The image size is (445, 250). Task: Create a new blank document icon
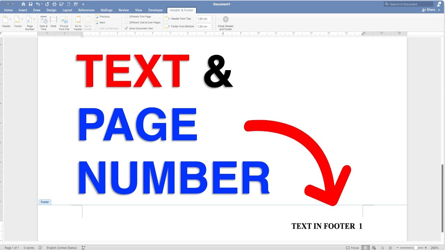click(x=69, y=4)
